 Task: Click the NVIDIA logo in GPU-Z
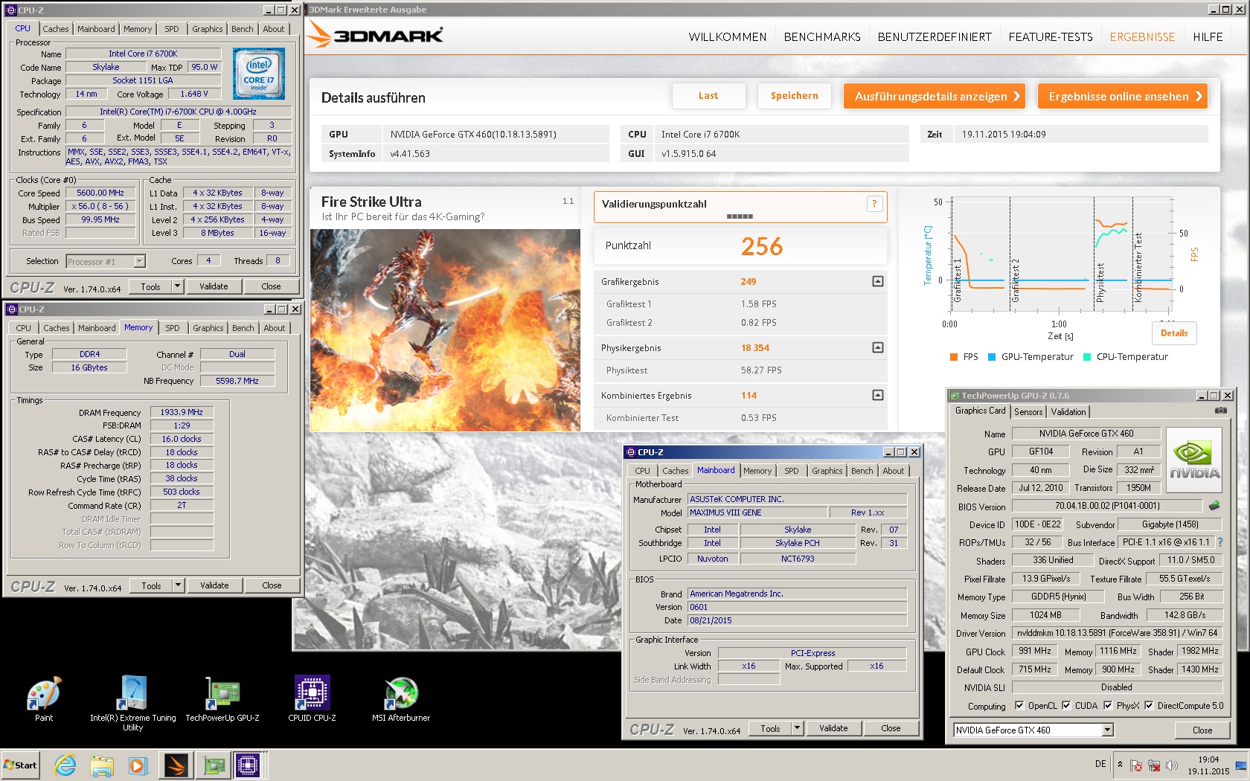pyautogui.click(x=1194, y=460)
